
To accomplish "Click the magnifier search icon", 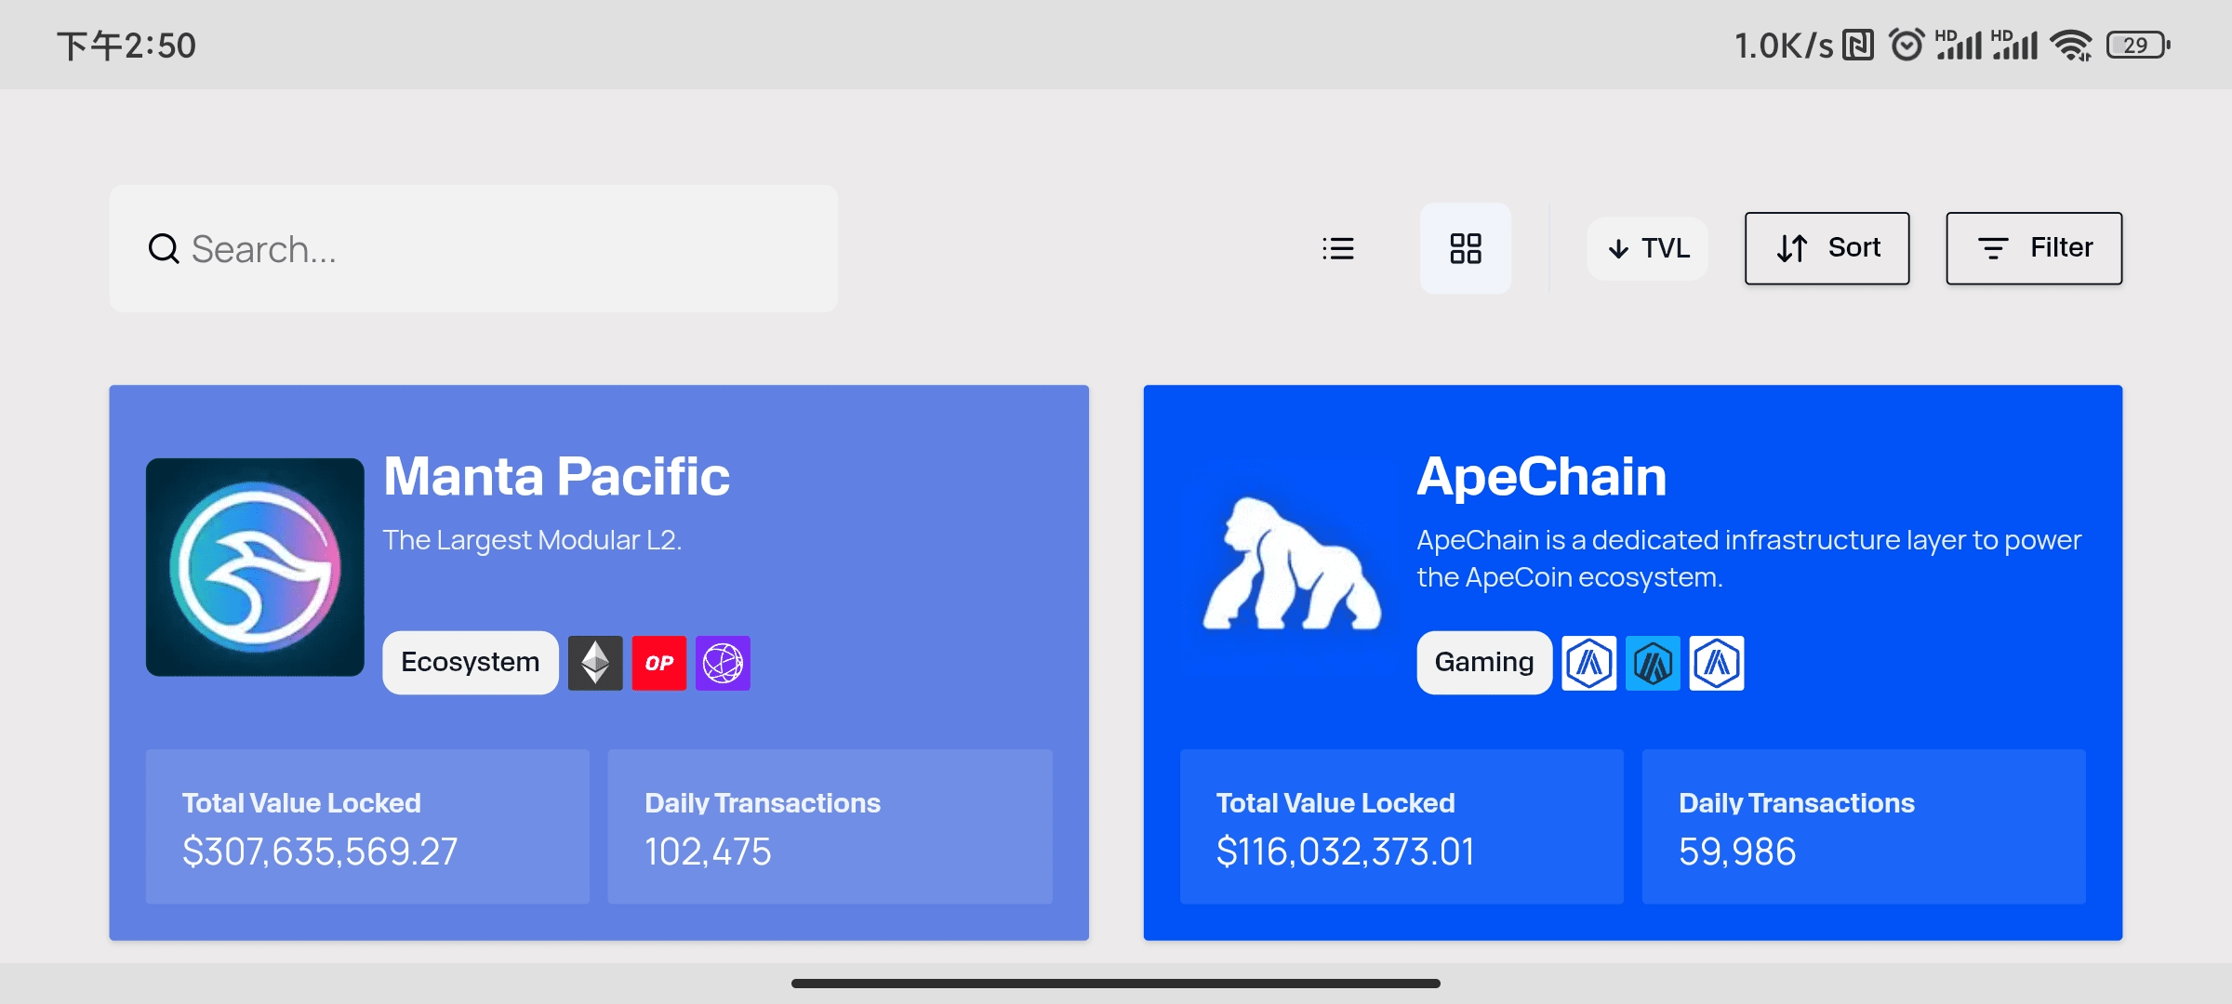I will click(x=164, y=248).
